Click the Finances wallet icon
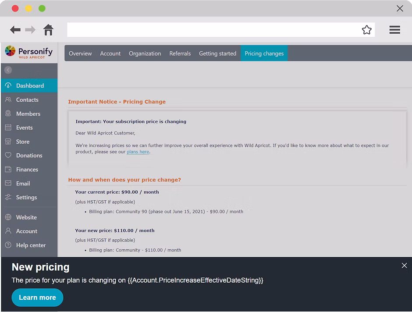The height and width of the screenshot is (312, 412). pos(8,170)
